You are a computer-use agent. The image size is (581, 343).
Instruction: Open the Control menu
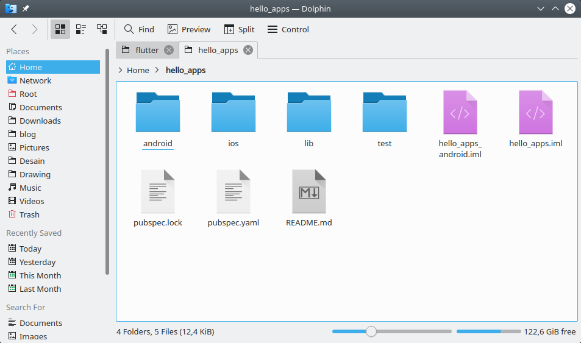[288, 29]
